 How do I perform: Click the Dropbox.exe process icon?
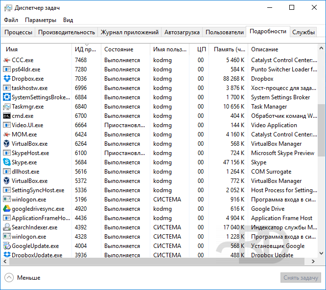[x=7, y=79]
